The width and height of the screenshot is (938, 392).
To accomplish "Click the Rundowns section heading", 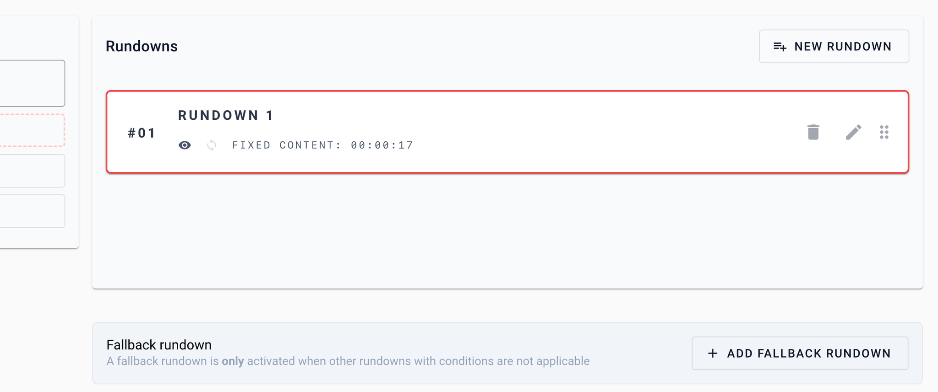I will coord(142,46).
